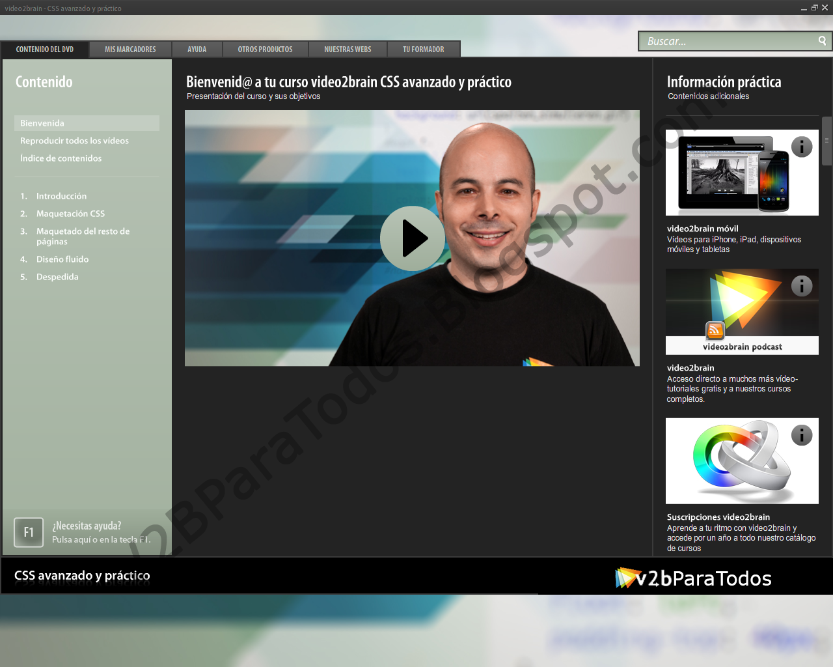Click the v2bParaTodos logo
Viewport: 833px width, 667px height.
click(693, 578)
